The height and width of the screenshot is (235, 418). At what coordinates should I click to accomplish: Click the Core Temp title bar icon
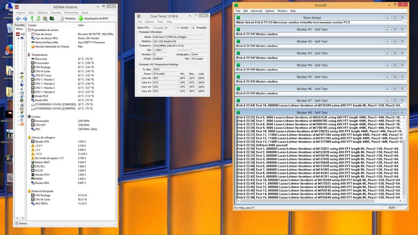(x=139, y=16)
